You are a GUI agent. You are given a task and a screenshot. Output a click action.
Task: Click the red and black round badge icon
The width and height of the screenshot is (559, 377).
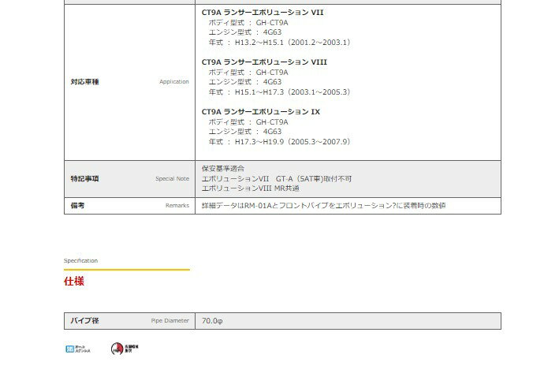118,349
